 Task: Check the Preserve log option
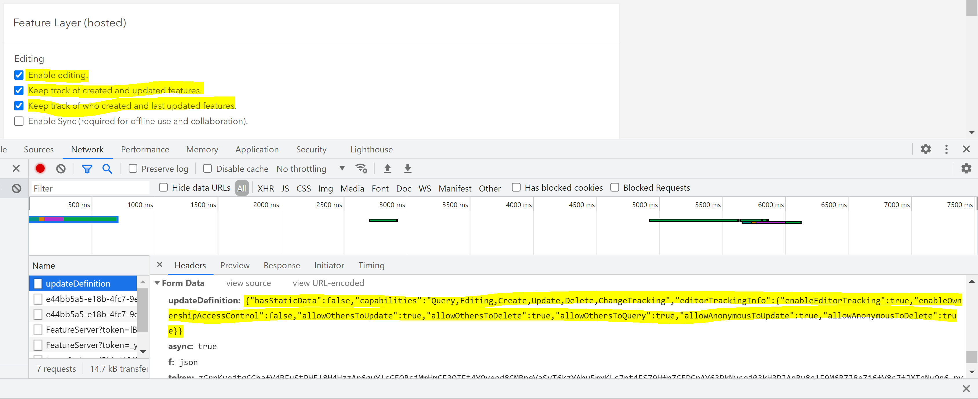(x=133, y=169)
